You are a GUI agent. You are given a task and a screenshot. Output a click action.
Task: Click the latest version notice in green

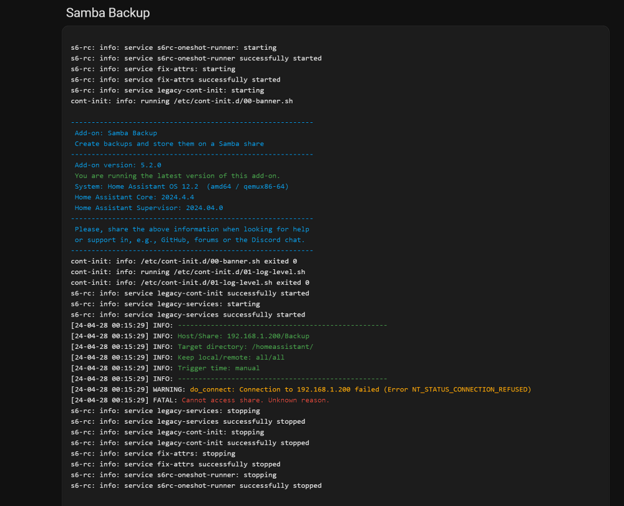[177, 176]
